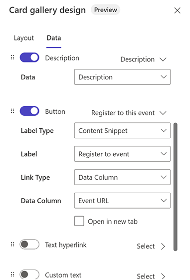The width and height of the screenshot is (190, 280).
Task: Open the Link Type Data Column dropdown
Action: [122, 177]
